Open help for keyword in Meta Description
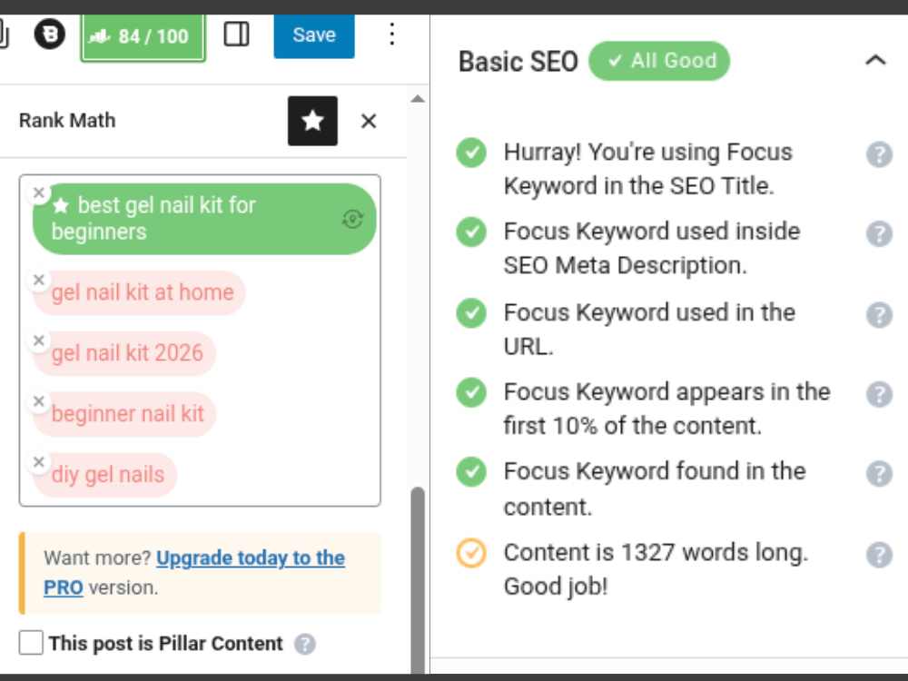 tap(879, 234)
